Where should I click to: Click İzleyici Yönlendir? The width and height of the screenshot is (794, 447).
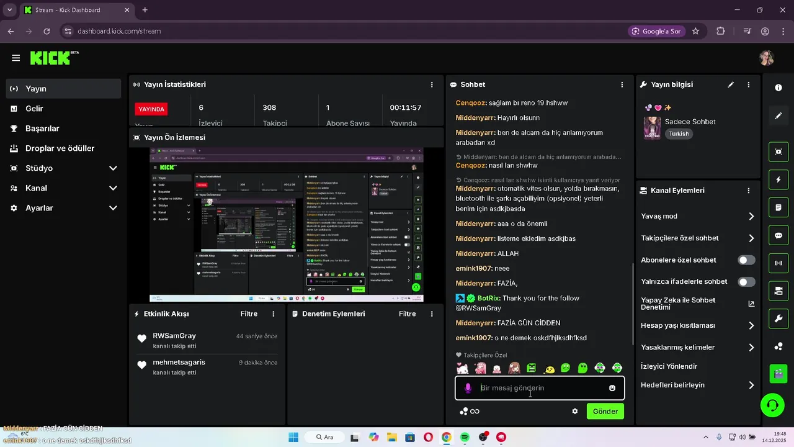(x=669, y=366)
